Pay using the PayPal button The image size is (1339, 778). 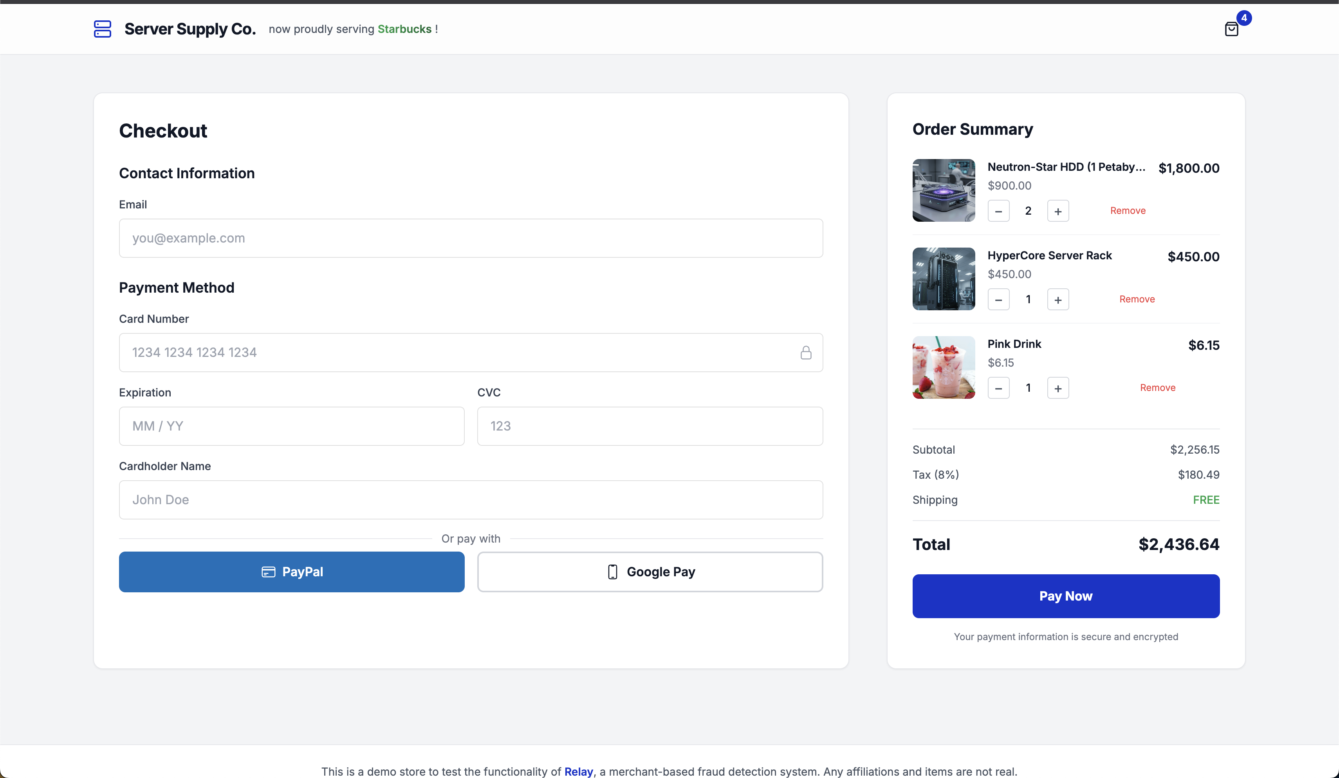pyautogui.click(x=291, y=572)
